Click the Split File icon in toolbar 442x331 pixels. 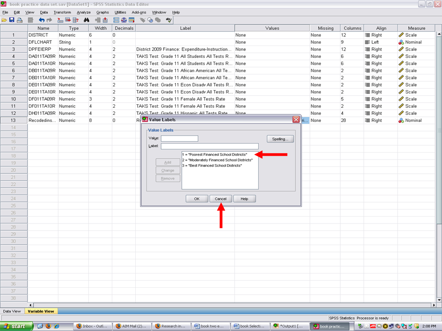point(116,20)
